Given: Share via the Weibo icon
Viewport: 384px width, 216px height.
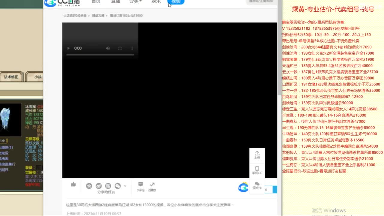Looking at the screenshot, I should click(x=99, y=186).
